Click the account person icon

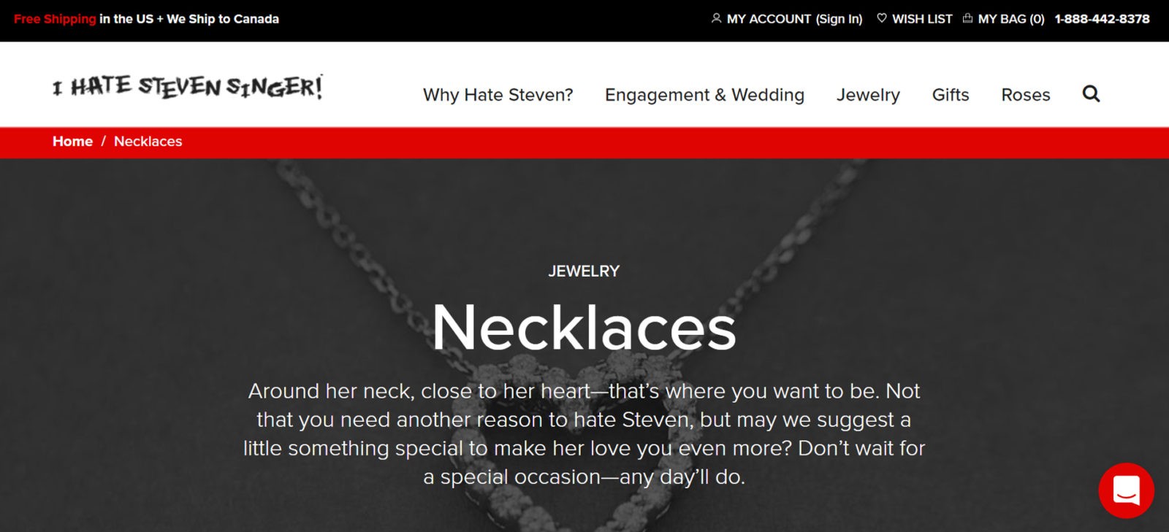[x=716, y=18]
